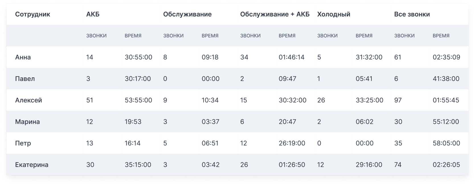This screenshot has height=185, width=475.
Task: Click the Обслуживание column group header
Action: (x=187, y=14)
